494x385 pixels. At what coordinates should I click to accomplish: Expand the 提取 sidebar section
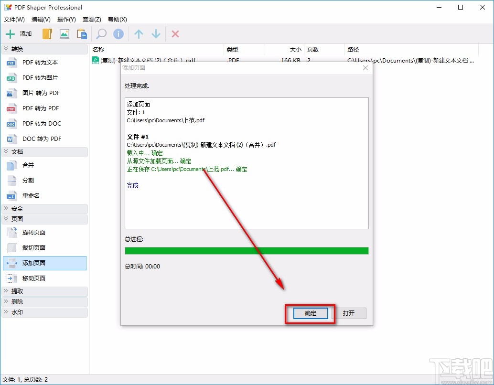click(x=16, y=291)
